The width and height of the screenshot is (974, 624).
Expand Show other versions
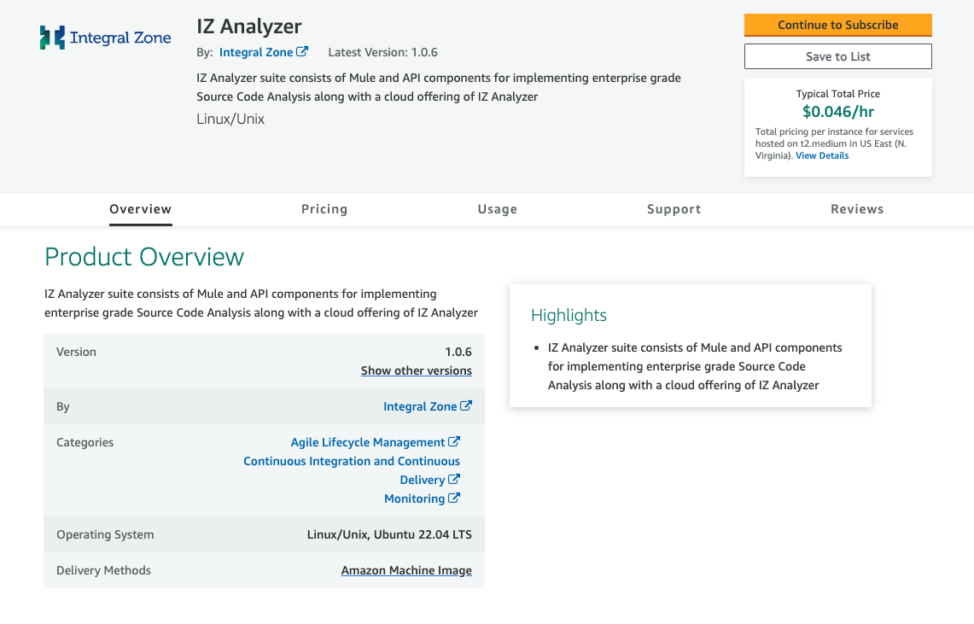point(417,370)
